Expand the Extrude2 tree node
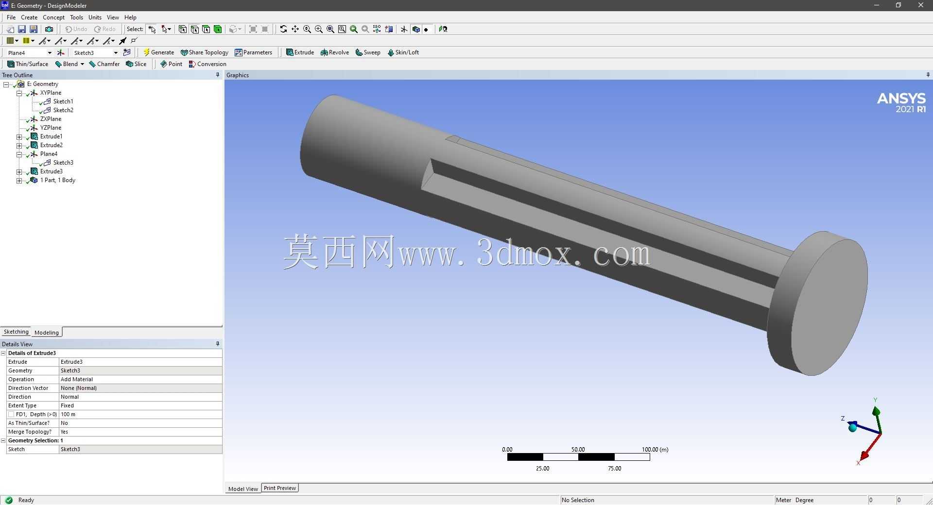Viewport: 933px width, 505px height. (19, 145)
